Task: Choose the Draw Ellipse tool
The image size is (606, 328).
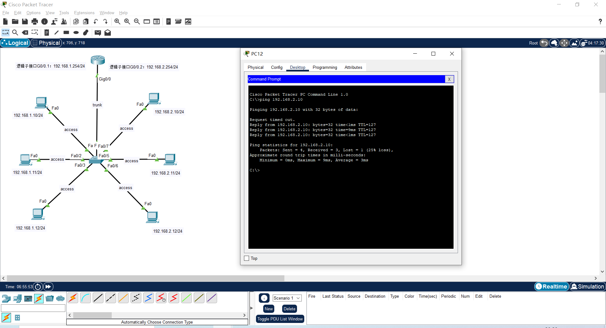Action: [x=76, y=33]
